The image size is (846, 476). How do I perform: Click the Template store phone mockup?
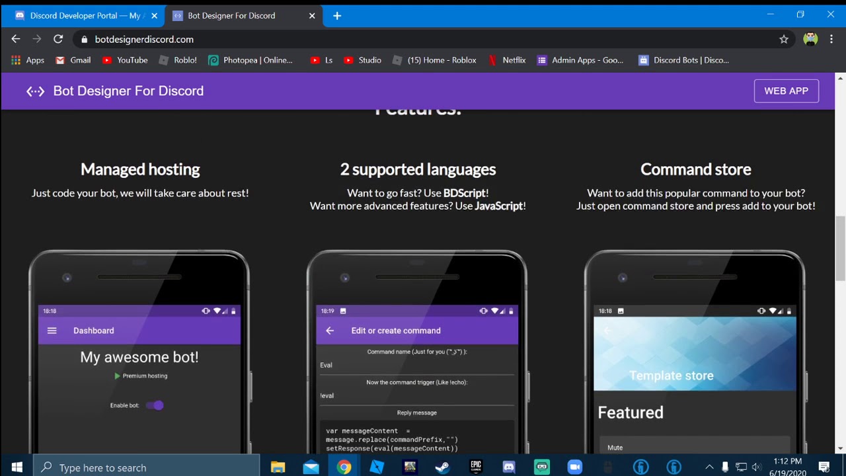pyautogui.click(x=695, y=352)
